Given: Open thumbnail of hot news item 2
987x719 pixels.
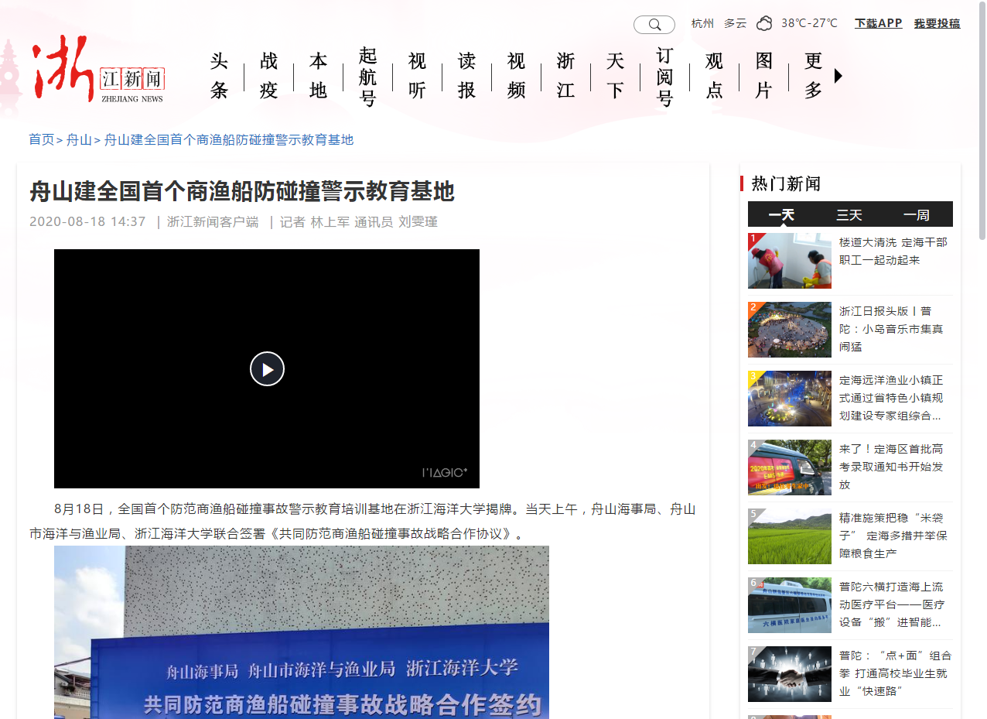Looking at the screenshot, I should 790,330.
